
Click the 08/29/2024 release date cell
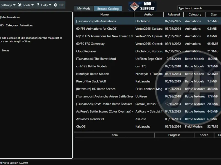click(173, 29)
